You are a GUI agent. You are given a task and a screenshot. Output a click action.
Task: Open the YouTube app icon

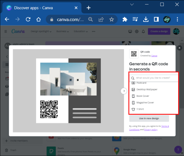[51, 138]
